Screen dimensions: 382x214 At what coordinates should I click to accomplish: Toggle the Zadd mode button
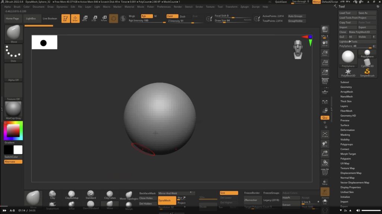pyautogui.click(x=172, y=16)
